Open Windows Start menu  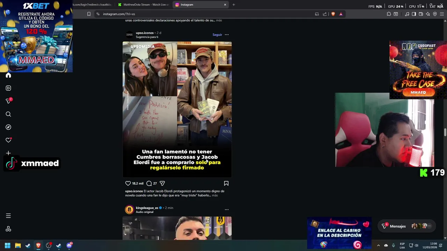[7, 245]
